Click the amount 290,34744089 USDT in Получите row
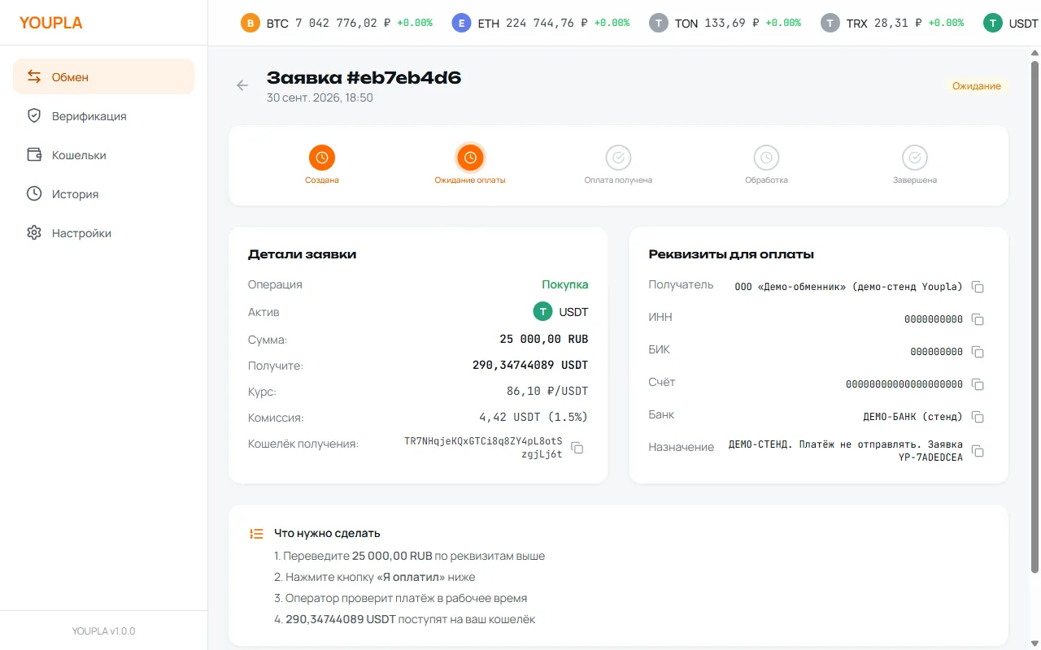 (x=530, y=366)
